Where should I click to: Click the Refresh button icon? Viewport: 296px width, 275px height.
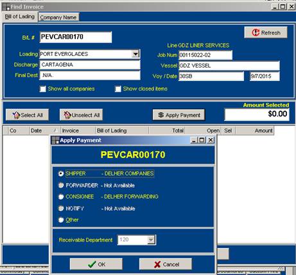pos(256,33)
